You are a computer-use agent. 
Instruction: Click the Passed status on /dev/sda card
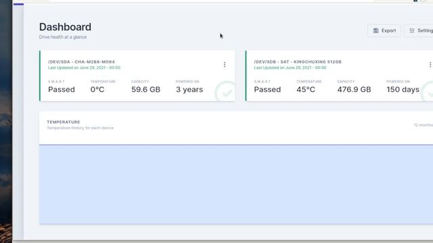(62, 90)
